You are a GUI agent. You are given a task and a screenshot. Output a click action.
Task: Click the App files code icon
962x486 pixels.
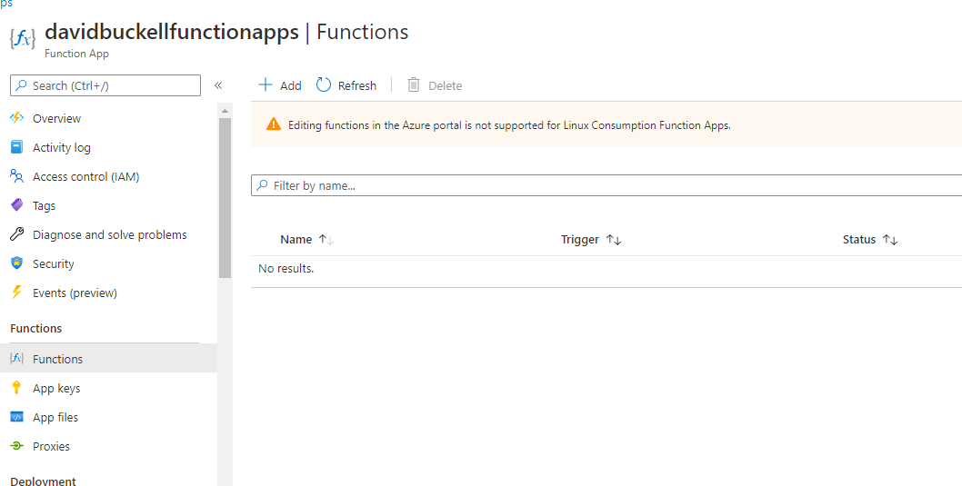pyautogui.click(x=16, y=417)
